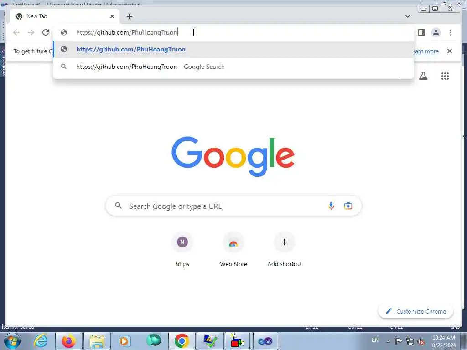The width and height of the screenshot is (467, 350).
Task: Dismiss the infobar with its X button
Action: coord(449,51)
